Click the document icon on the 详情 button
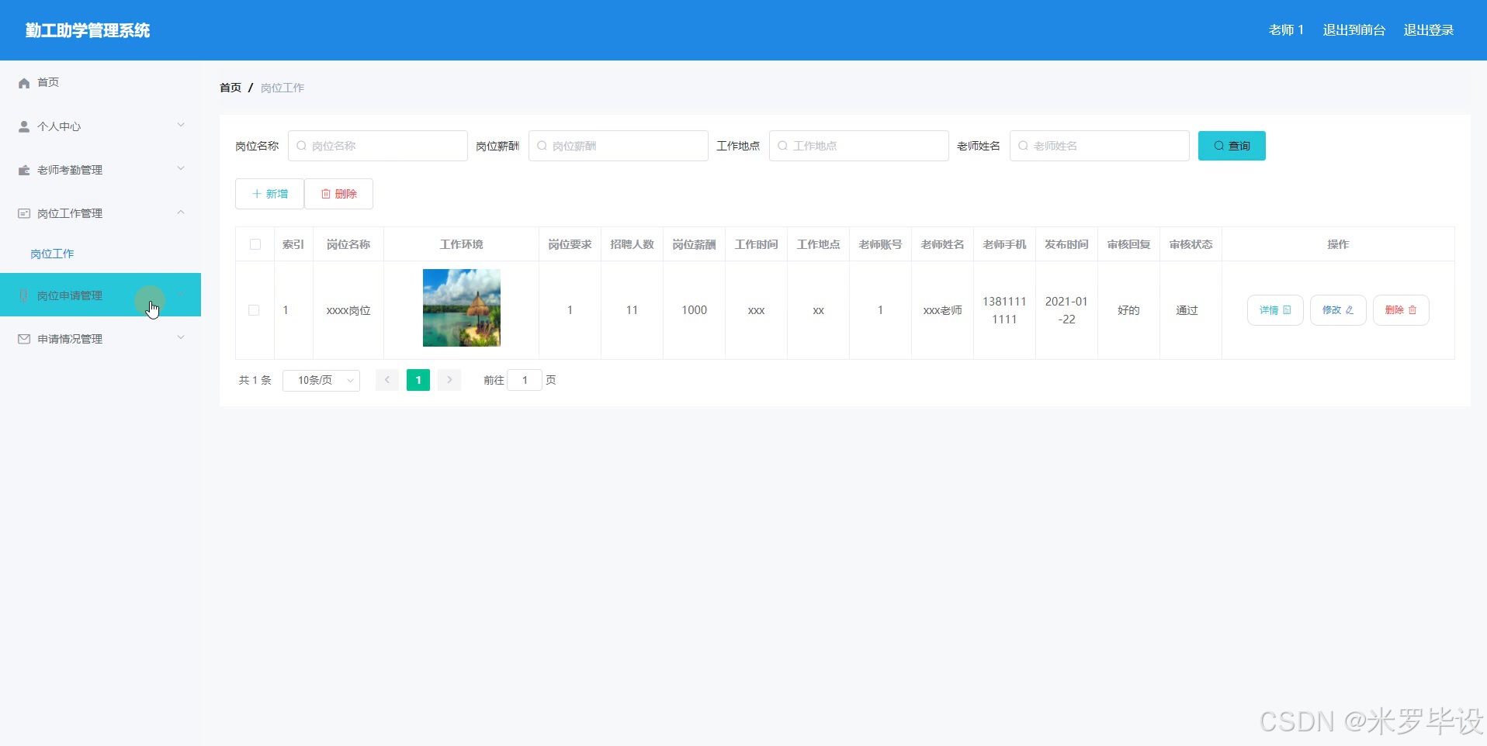Viewport: 1487px width, 746px height. (x=1287, y=310)
